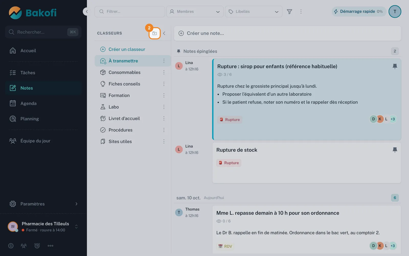The height and width of the screenshot is (256, 409).
Task: Open the Libellés dropdown
Action: (x=254, y=12)
